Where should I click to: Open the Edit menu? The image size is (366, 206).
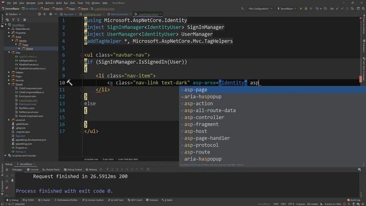pos(15,3)
